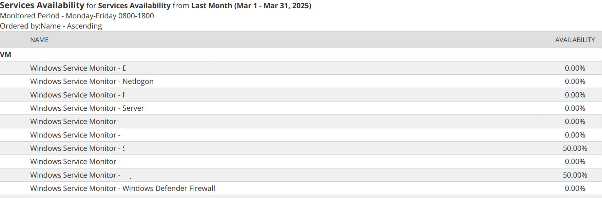The height and width of the screenshot is (198, 602).
Task: Click the Monitored Period Monday-Friday line
Action: point(77,16)
